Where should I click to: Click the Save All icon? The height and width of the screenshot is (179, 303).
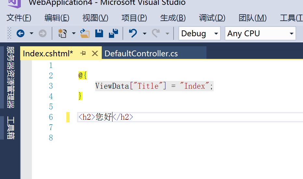[113, 33]
